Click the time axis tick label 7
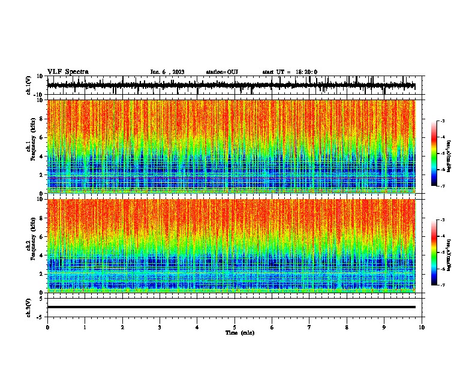The height and width of the screenshot is (367, 475). pyautogui.click(x=309, y=327)
